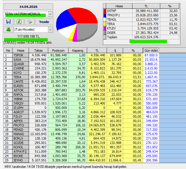Click the save floppy disk icon
Screen dimensions: 186x169
[8, 22]
